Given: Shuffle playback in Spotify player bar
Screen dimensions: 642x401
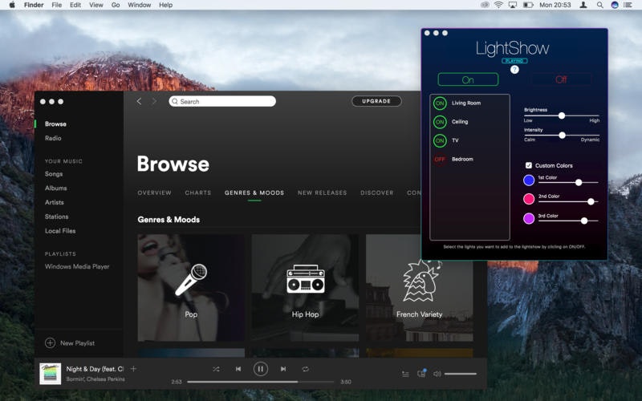Looking at the screenshot, I should pos(216,369).
